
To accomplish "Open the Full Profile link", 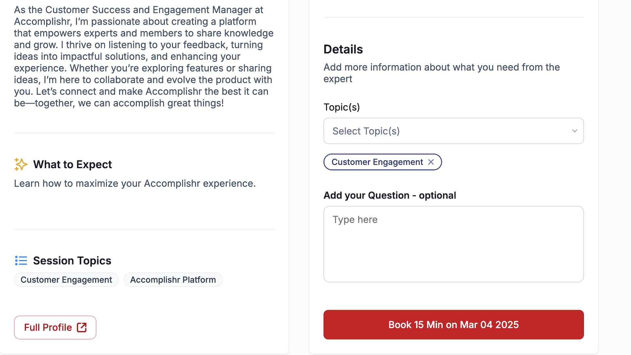I will [55, 327].
